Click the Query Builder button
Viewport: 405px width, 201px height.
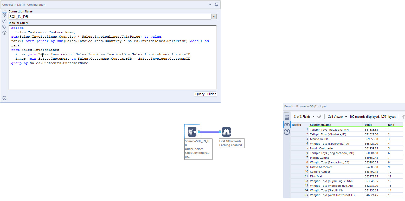click(x=205, y=94)
